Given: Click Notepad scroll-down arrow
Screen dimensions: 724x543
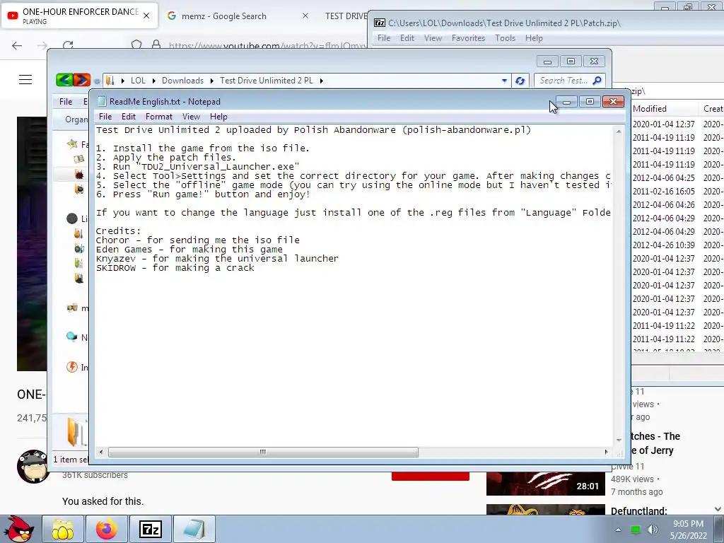Looking at the screenshot, I should point(619,440).
